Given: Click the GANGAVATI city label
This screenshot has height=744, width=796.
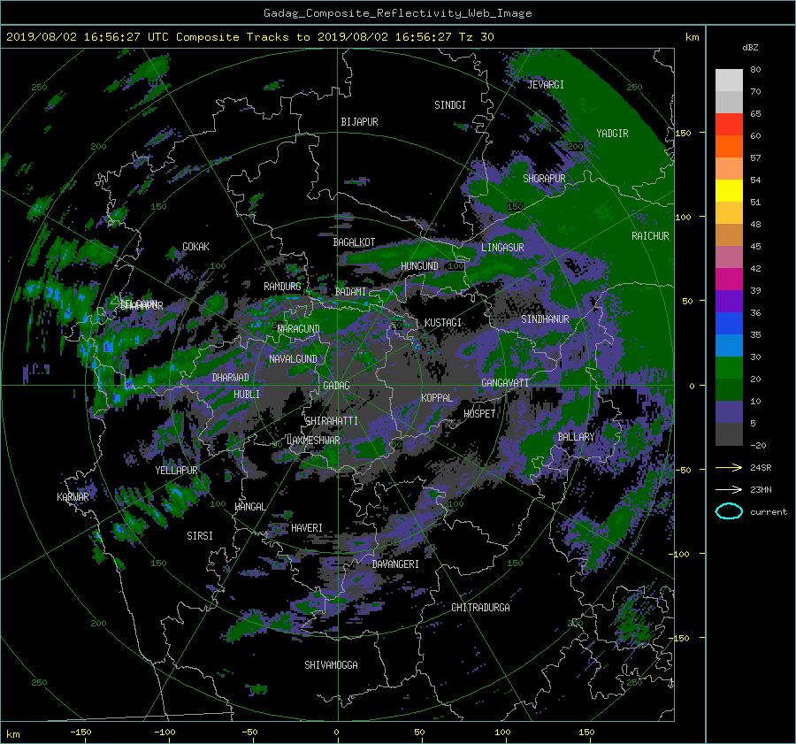Looking at the screenshot, I should 505,383.
